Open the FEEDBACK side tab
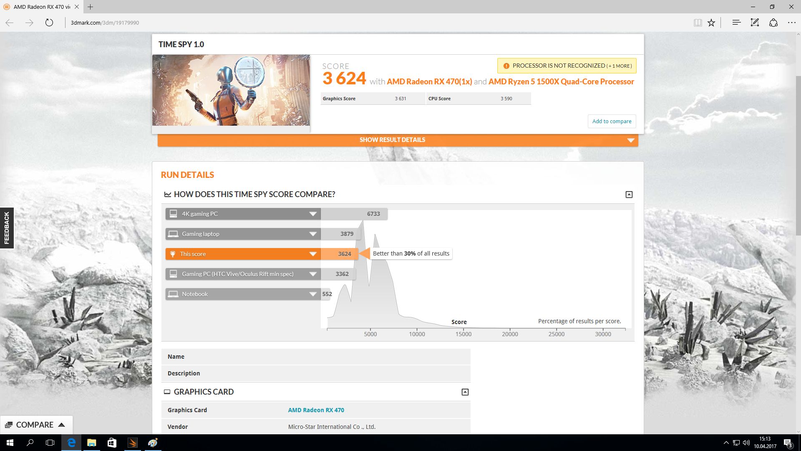 coord(7,228)
